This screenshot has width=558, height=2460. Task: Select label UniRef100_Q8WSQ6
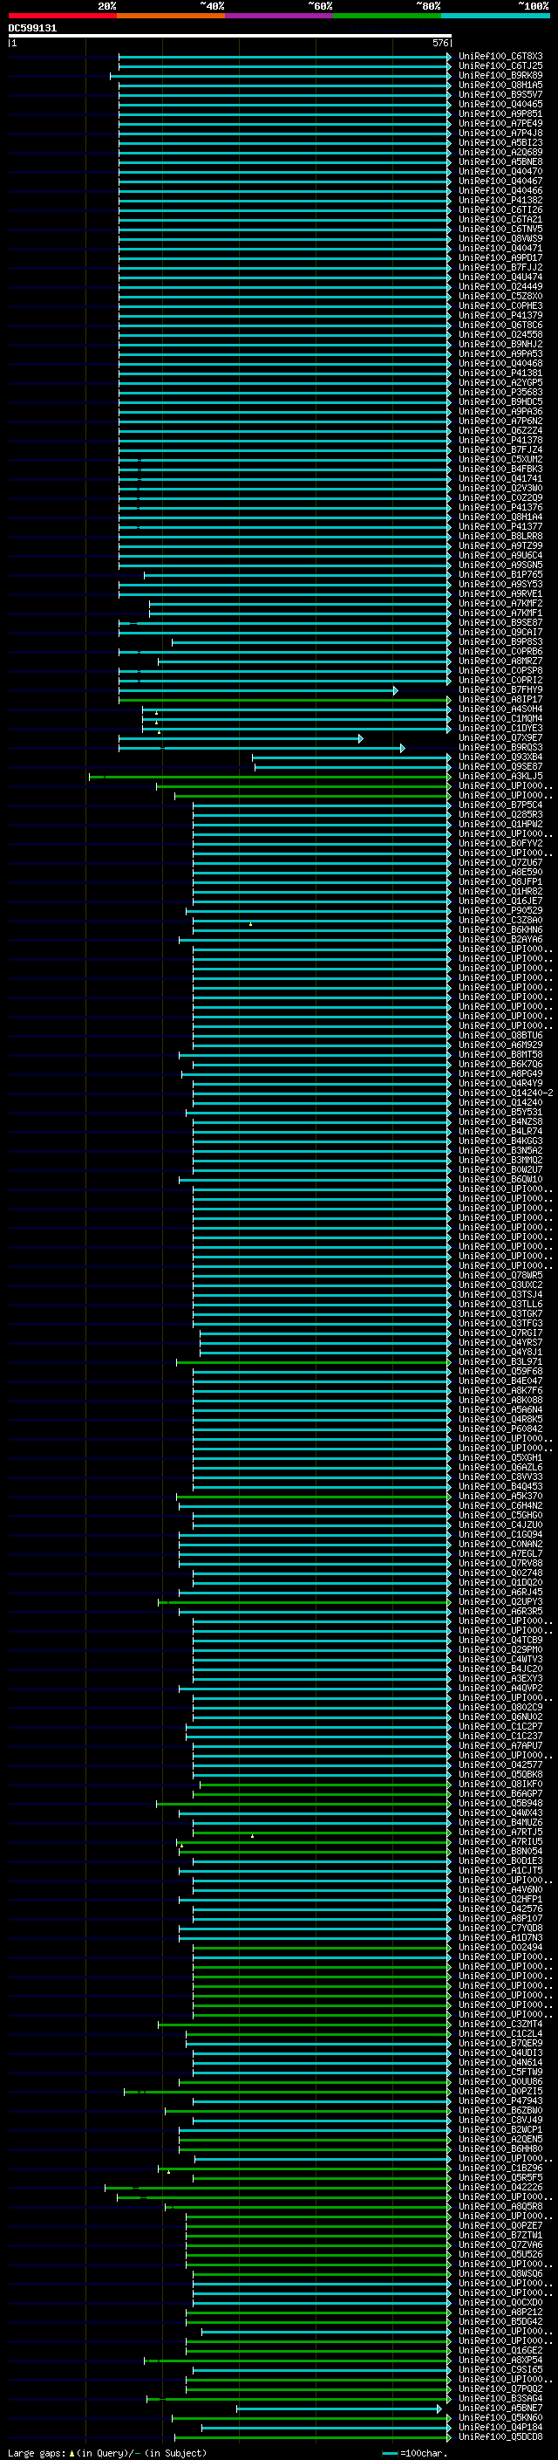[x=500, y=2275]
